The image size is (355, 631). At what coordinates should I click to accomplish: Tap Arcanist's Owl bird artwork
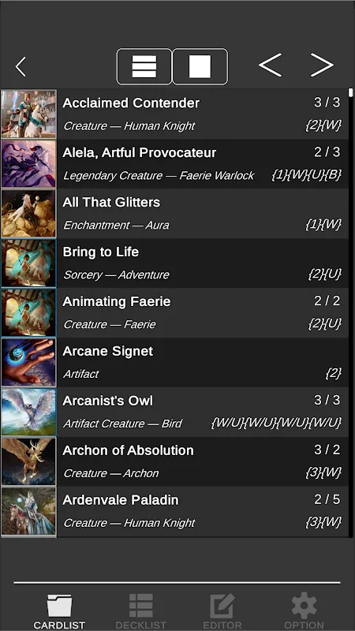tap(28, 412)
